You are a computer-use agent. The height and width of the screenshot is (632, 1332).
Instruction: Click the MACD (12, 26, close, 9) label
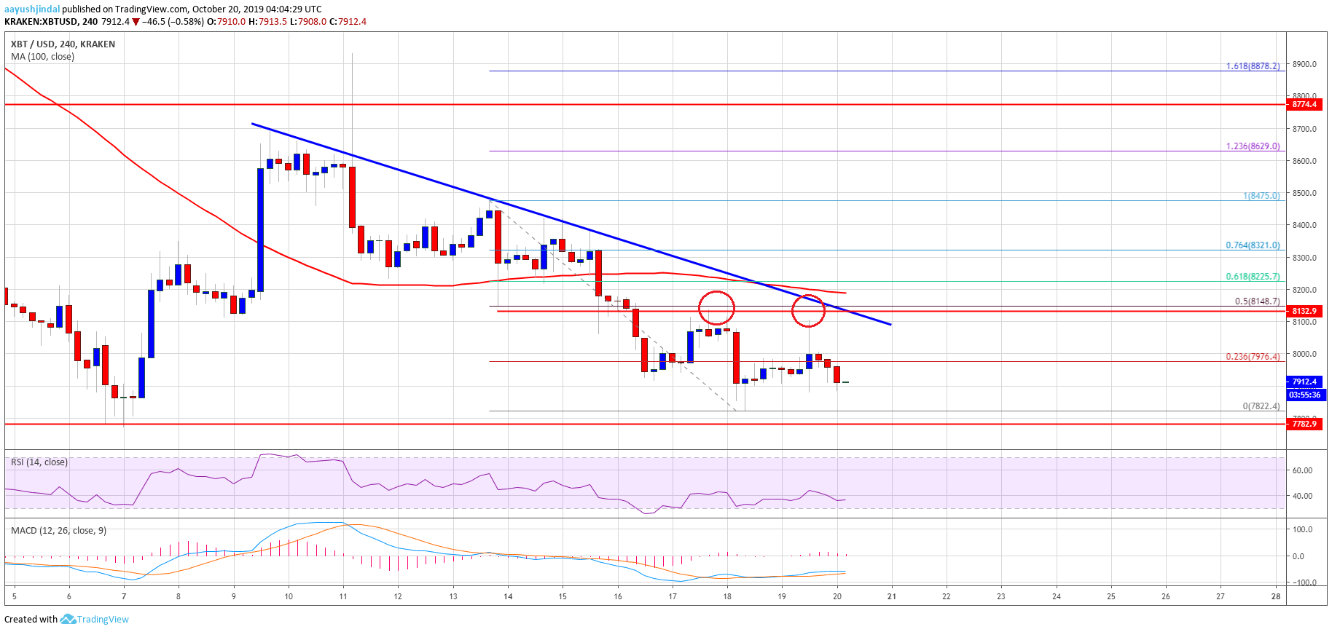[x=58, y=531]
